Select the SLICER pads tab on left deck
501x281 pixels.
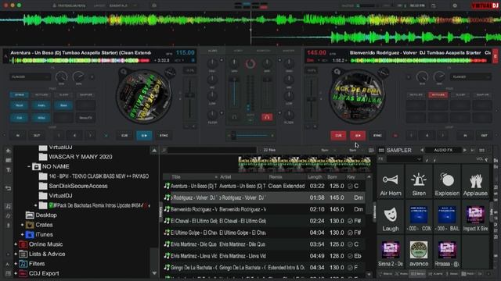click(x=63, y=94)
